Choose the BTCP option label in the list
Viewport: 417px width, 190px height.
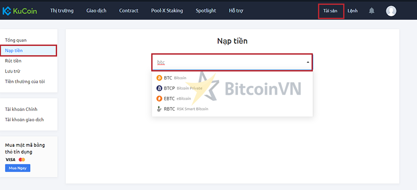point(169,88)
